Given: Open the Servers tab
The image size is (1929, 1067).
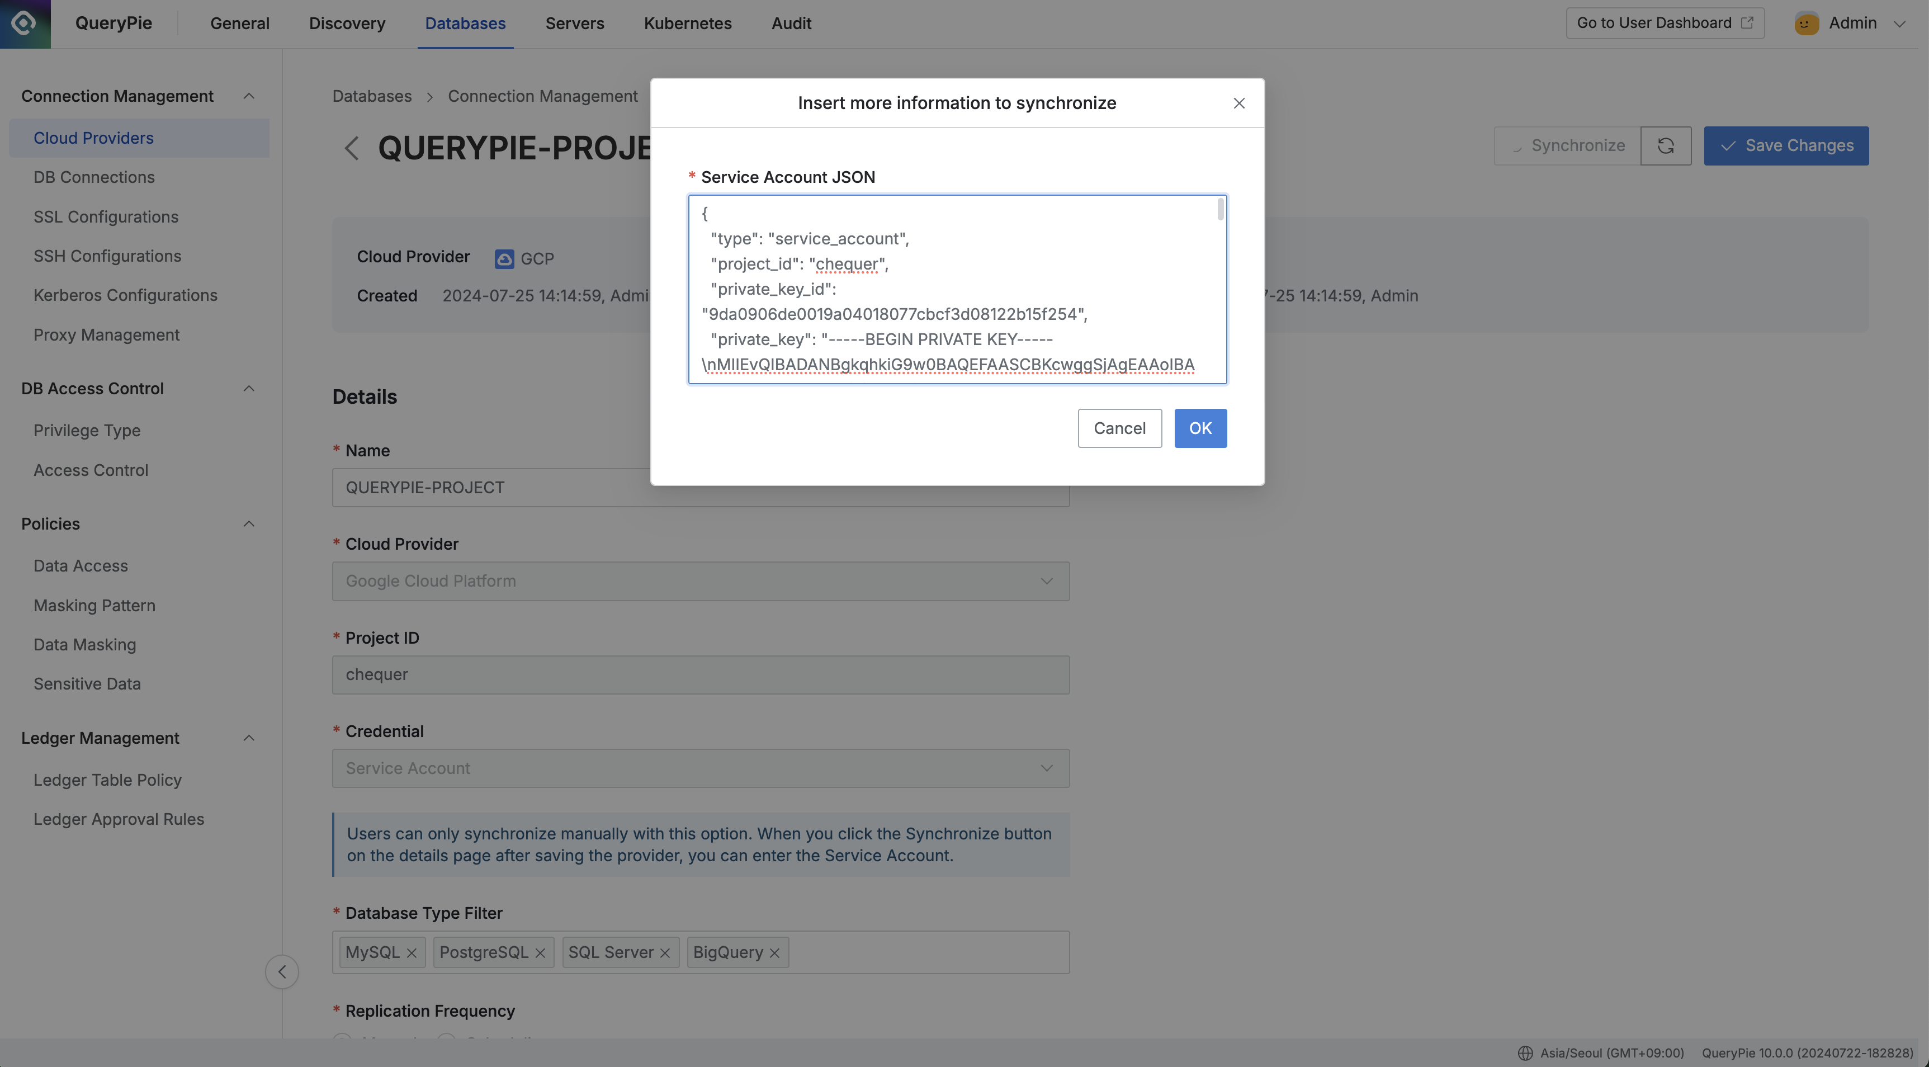Looking at the screenshot, I should [574, 23].
